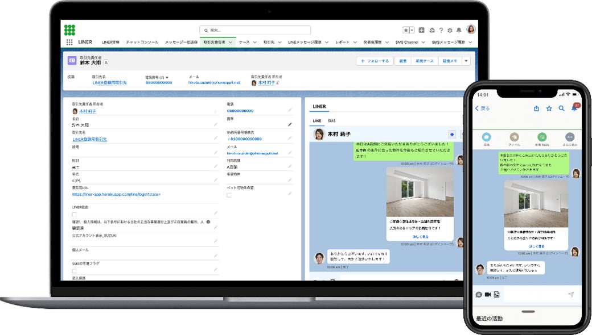
Task: Click the green dotted LINER logo
Action: pyautogui.click(x=69, y=30)
